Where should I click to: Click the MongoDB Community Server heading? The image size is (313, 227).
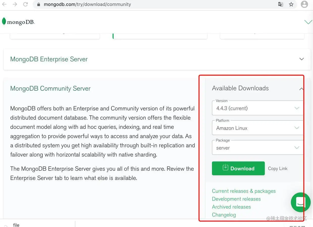tap(50, 88)
